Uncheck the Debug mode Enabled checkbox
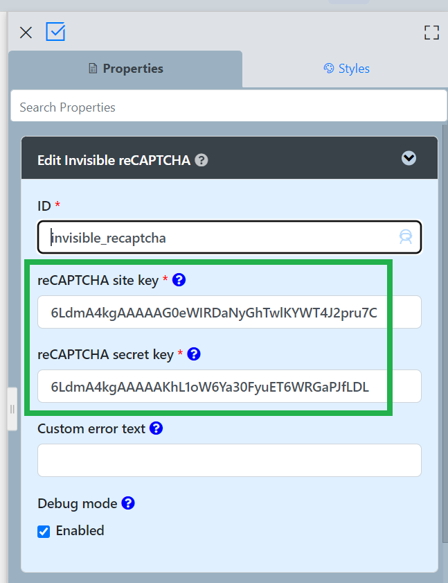The height and width of the screenshot is (583, 448). point(44,532)
